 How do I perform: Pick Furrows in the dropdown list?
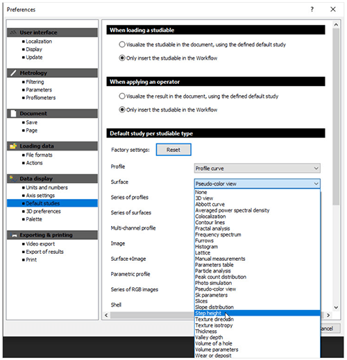click(x=257, y=241)
